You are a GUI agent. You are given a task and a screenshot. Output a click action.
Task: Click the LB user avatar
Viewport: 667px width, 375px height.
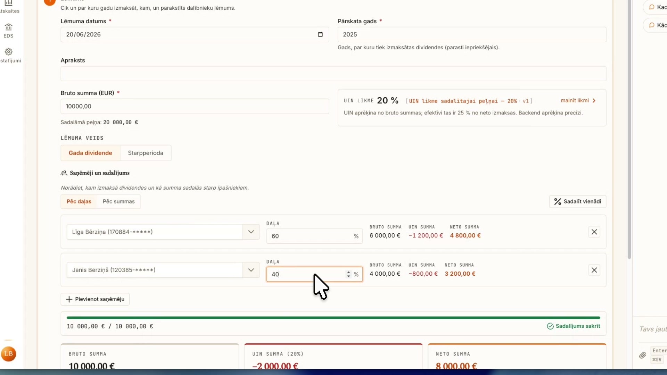point(8,354)
